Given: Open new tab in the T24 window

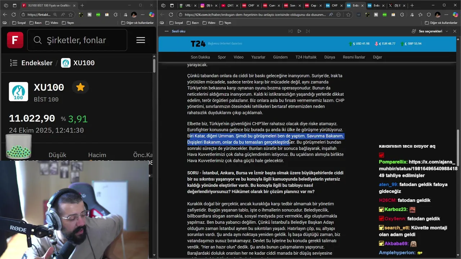Looking at the screenshot, I should [x=412, y=5].
